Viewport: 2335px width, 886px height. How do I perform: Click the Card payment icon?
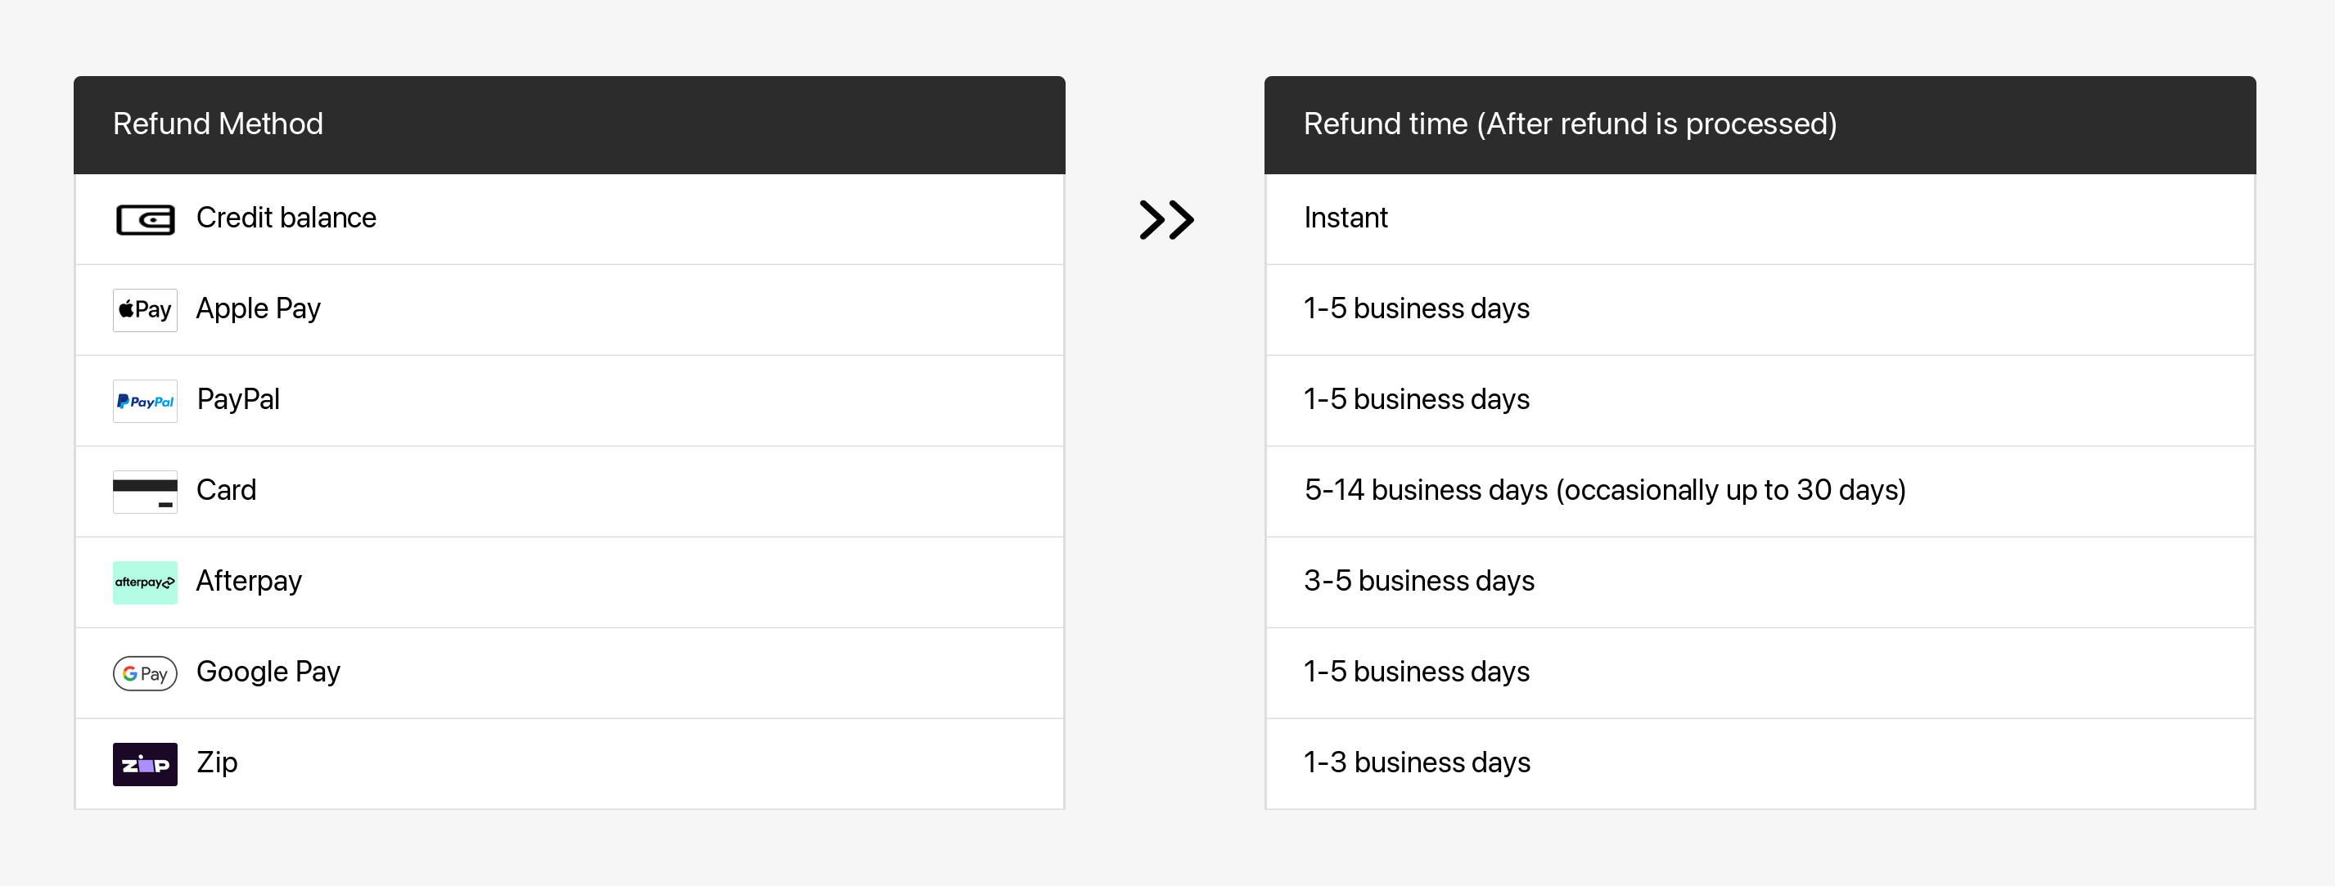145,491
